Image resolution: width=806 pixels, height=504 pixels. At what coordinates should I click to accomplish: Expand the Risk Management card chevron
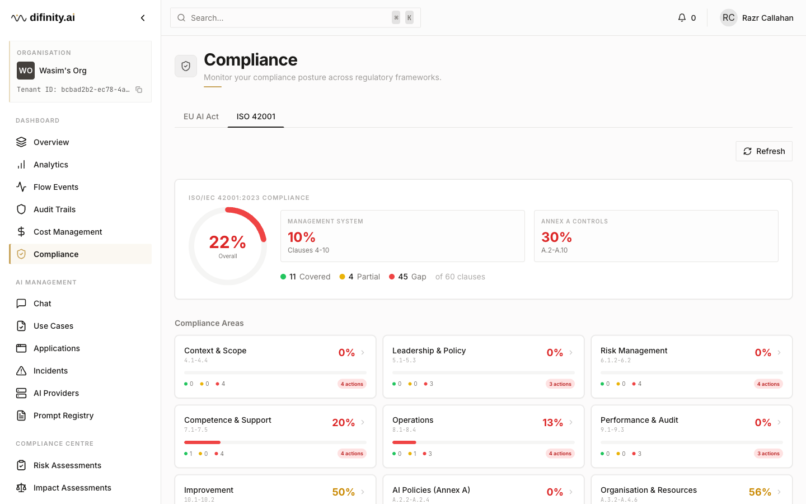point(779,353)
